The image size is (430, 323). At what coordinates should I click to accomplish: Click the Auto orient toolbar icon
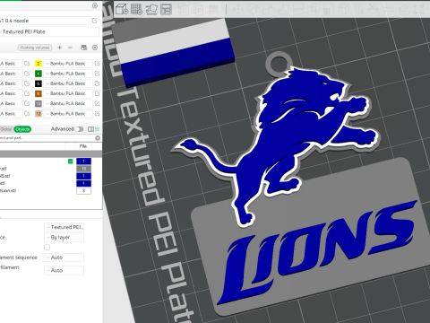151,9
